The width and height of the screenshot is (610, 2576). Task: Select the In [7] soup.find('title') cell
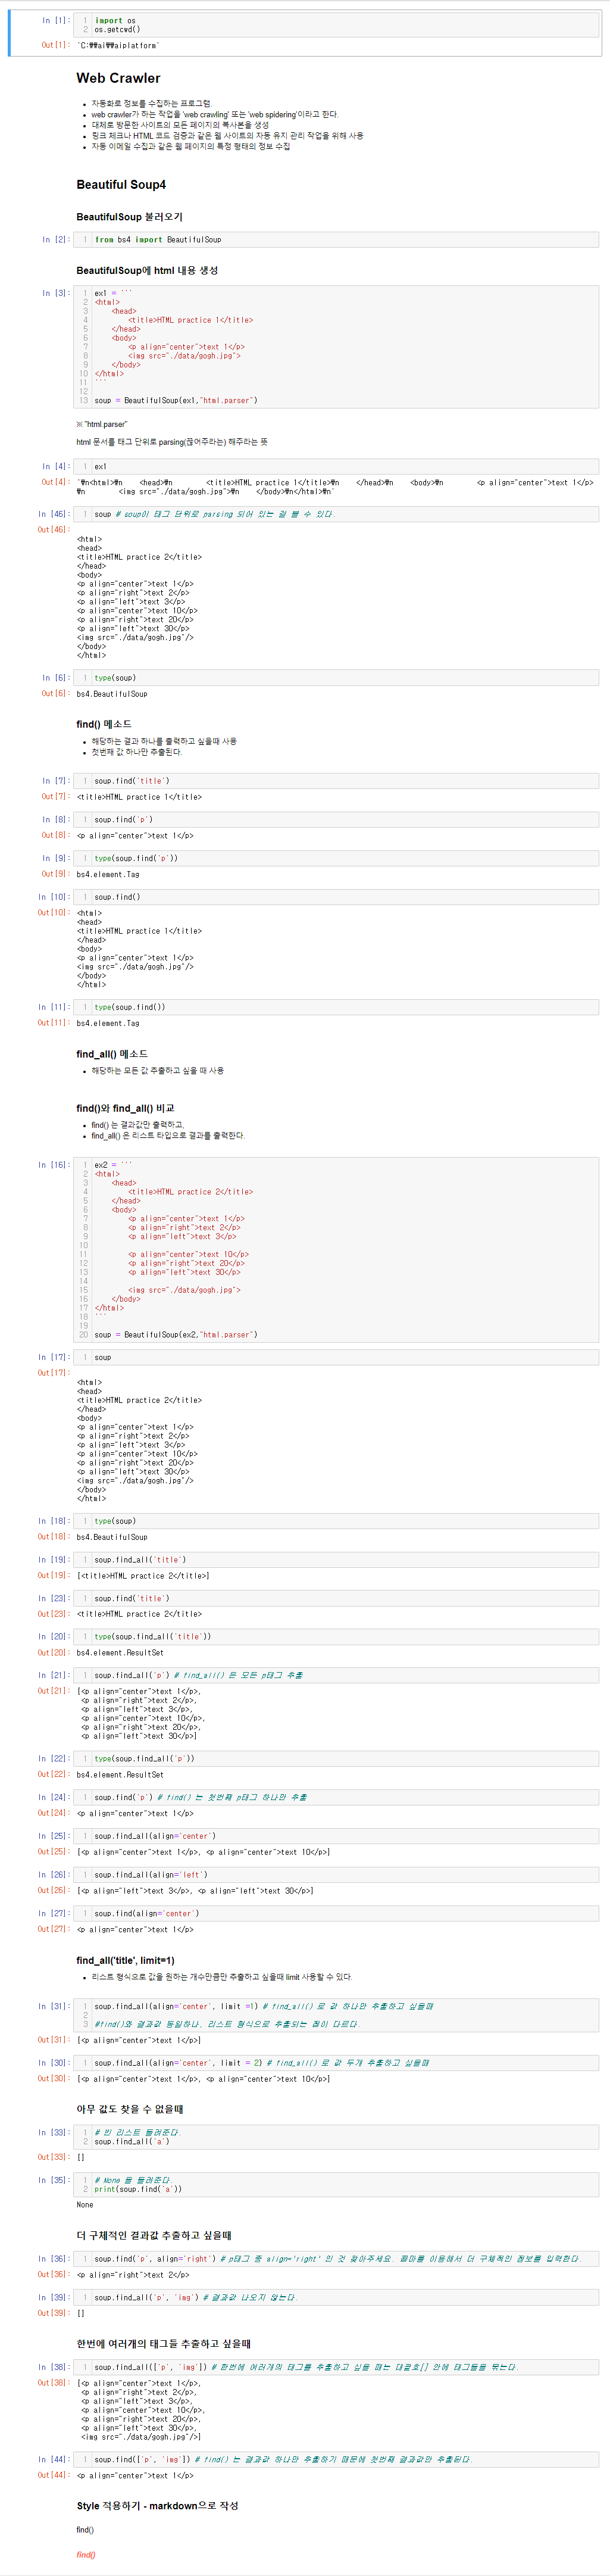[x=337, y=781]
